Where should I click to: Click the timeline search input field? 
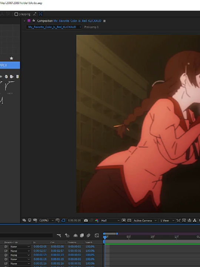(26, 235)
